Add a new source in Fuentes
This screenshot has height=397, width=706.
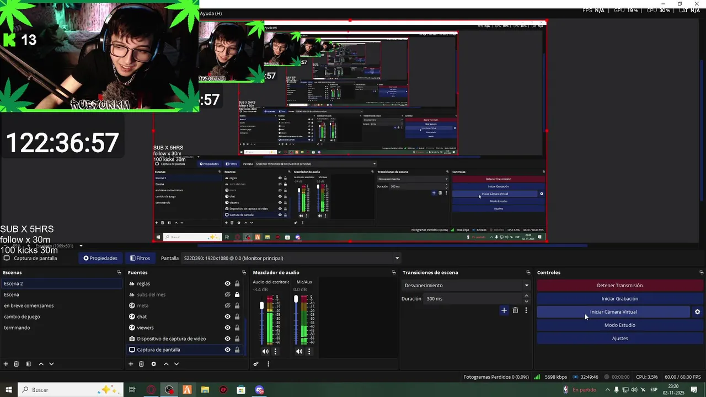[131, 364]
